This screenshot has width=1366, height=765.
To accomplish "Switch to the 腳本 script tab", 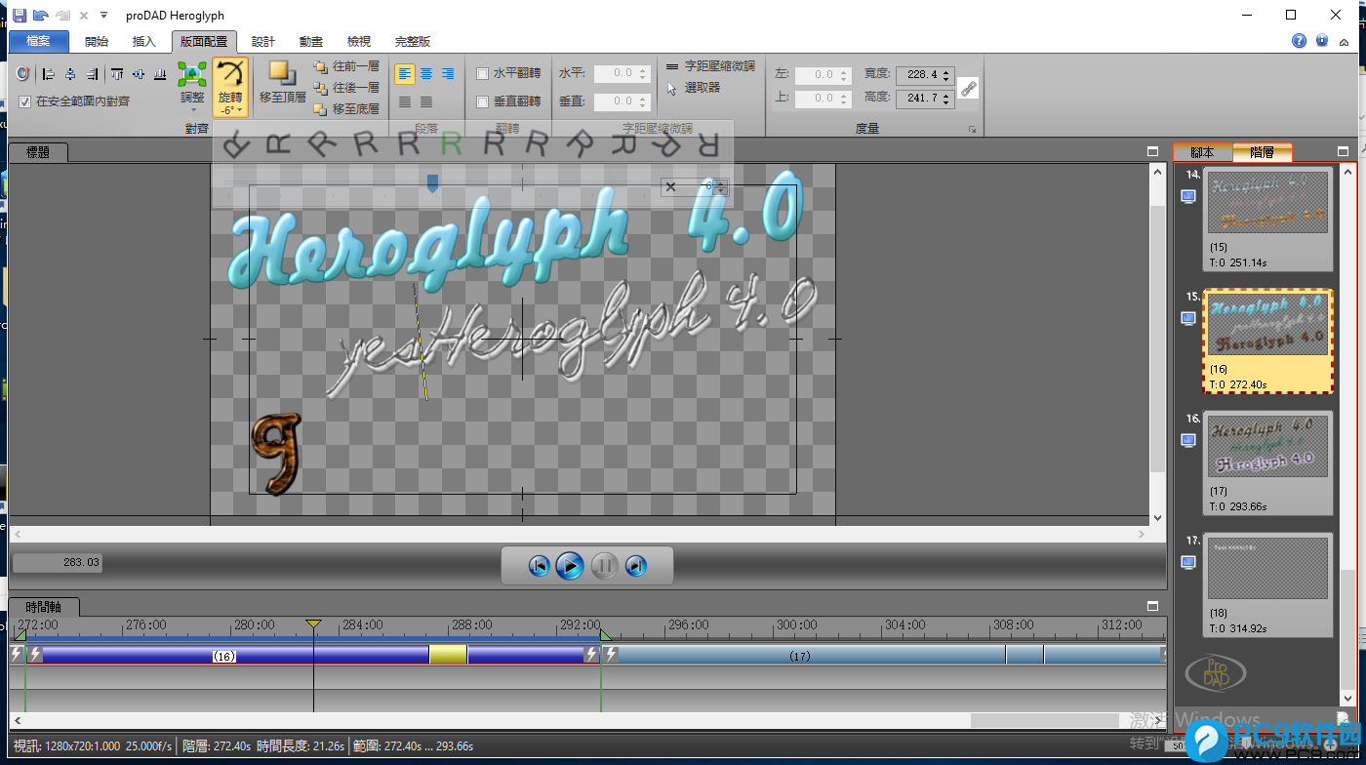I will (x=1202, y=152).
